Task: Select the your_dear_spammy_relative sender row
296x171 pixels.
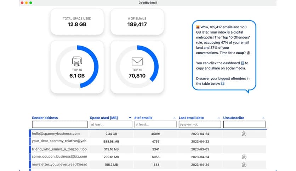Action: pyautogui.click(x=59, y=141)
